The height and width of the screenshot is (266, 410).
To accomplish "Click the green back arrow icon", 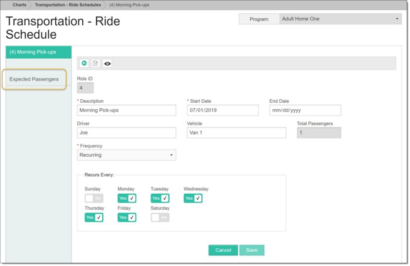I will (84, 63).
